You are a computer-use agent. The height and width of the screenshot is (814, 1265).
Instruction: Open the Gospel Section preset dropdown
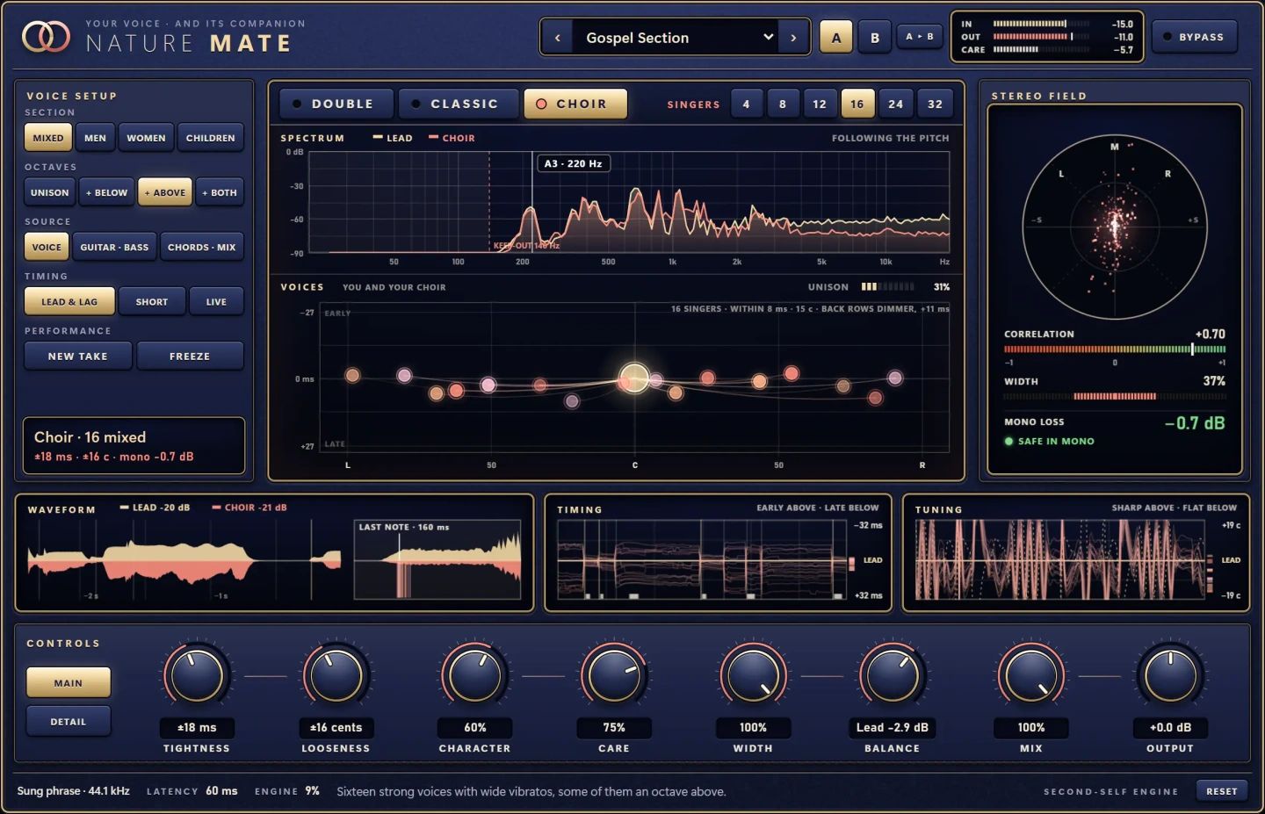click(x=676, y=38)
